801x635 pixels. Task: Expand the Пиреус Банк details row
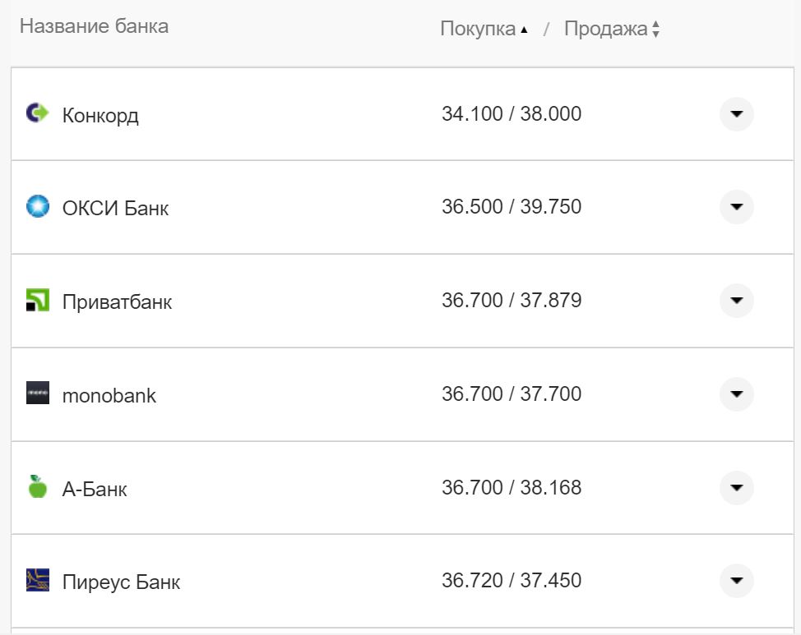[x=736, y=581]
